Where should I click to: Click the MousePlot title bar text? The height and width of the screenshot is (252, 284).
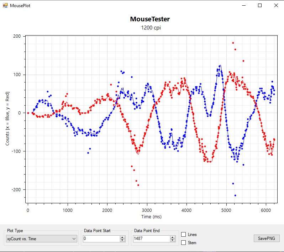pos(20,6)
